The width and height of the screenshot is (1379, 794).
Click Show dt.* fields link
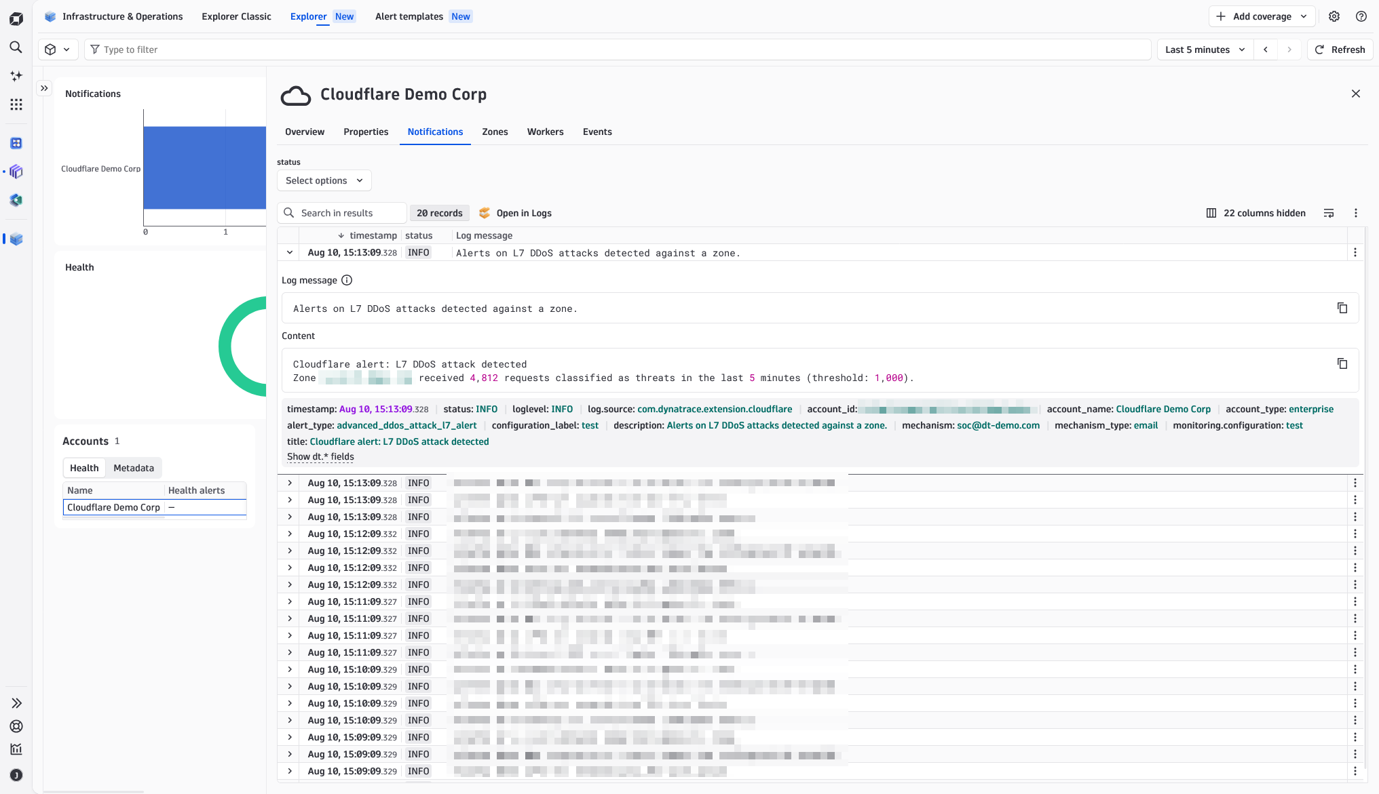pos(320,456)
